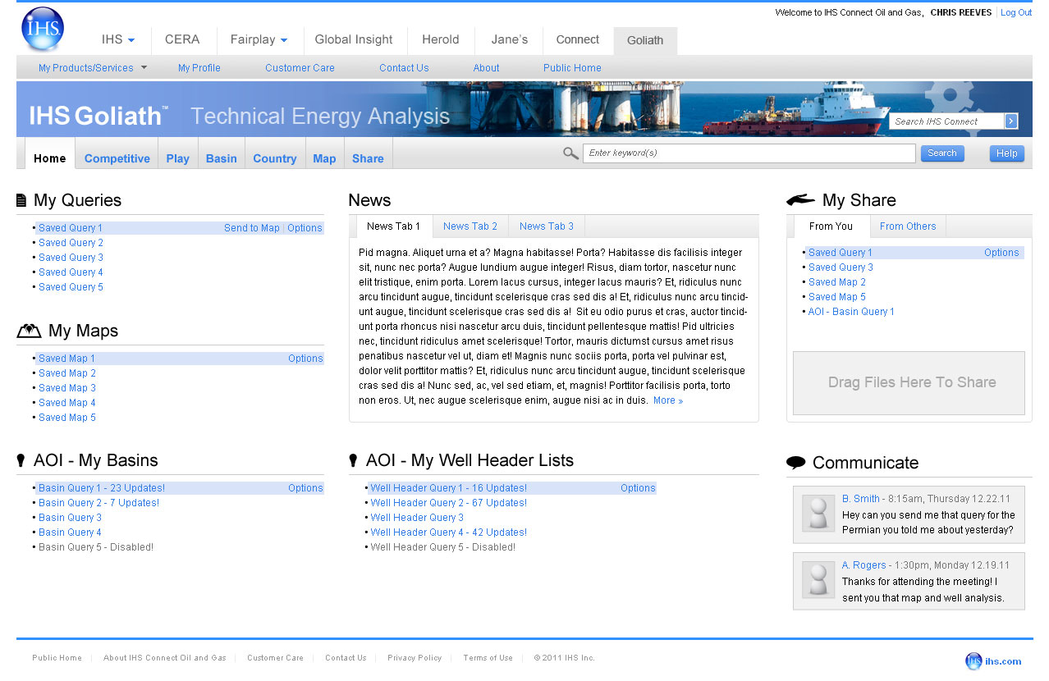Open My Profile in the menu bar

click(199, 68)
